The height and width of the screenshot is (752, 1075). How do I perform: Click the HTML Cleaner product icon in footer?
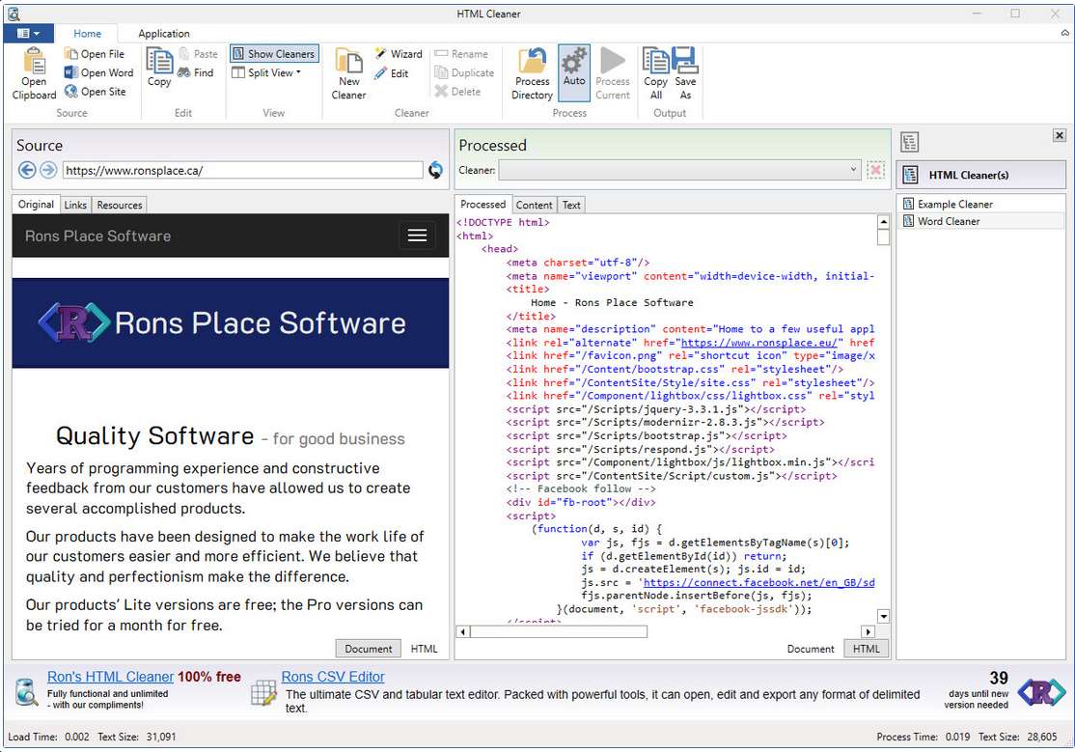pos(26,691)
